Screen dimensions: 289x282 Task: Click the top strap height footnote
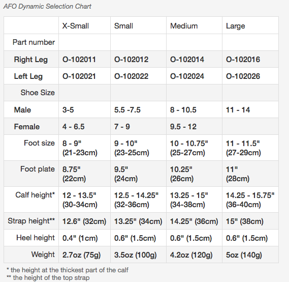coord(48,277)
